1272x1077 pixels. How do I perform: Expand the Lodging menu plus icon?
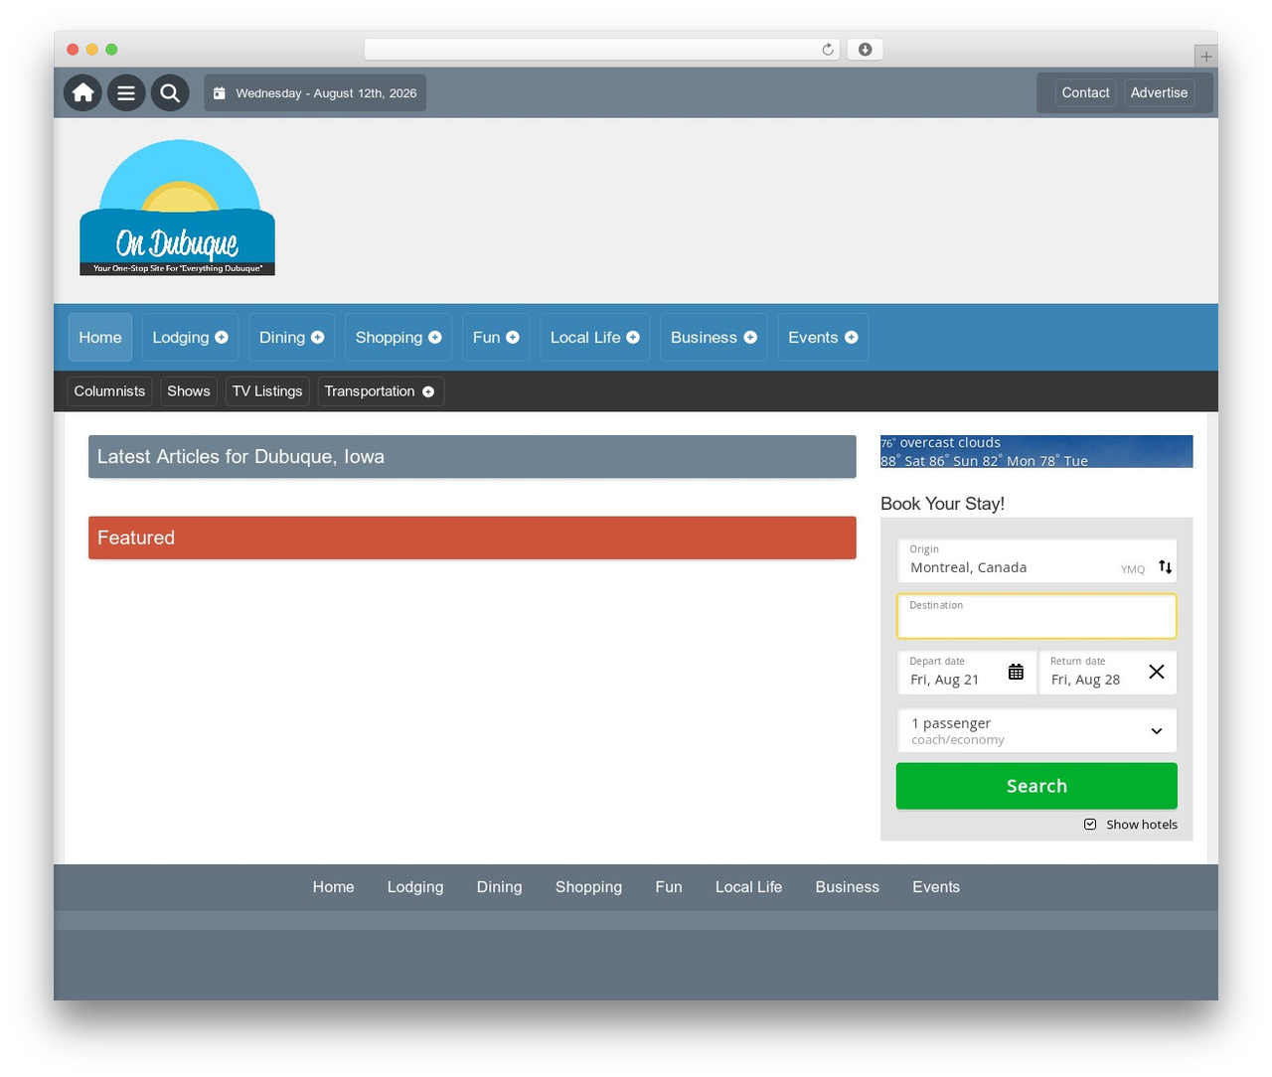point(222,338)
